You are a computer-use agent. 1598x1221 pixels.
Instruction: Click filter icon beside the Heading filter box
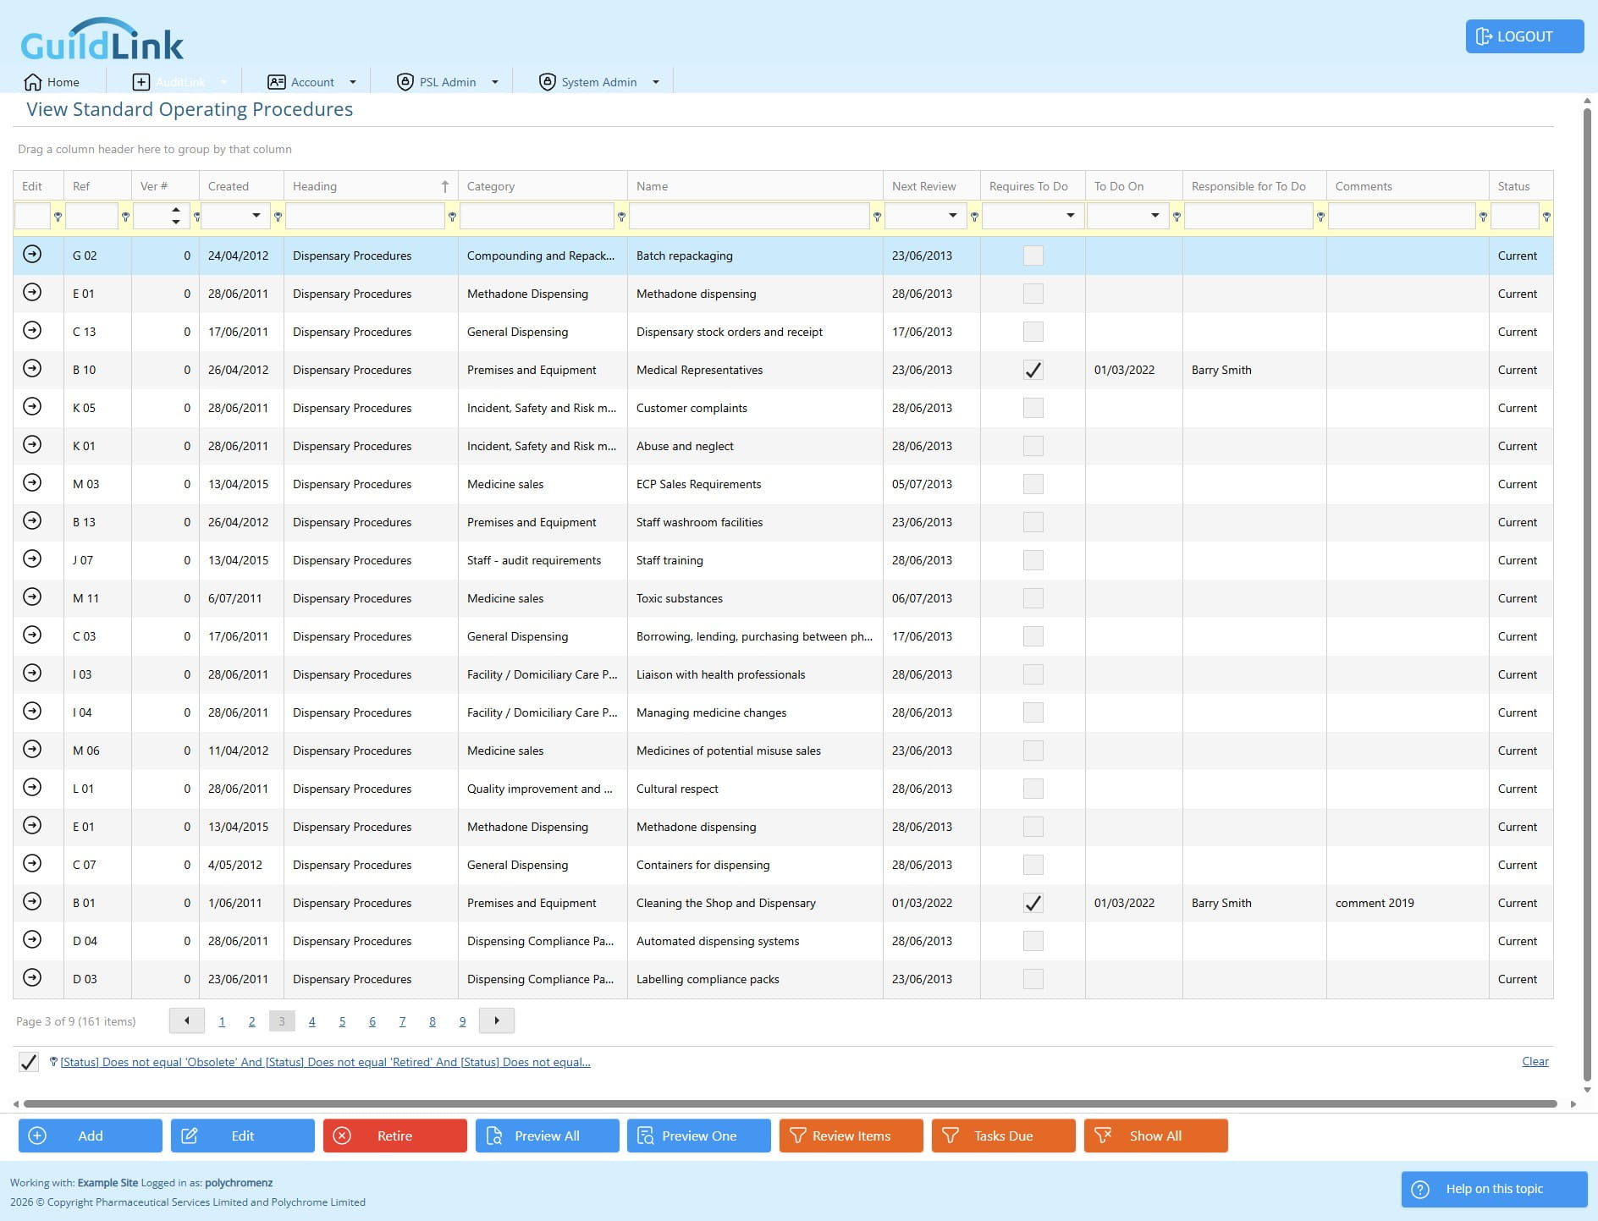pyautogui.click(x=452, y=217)
